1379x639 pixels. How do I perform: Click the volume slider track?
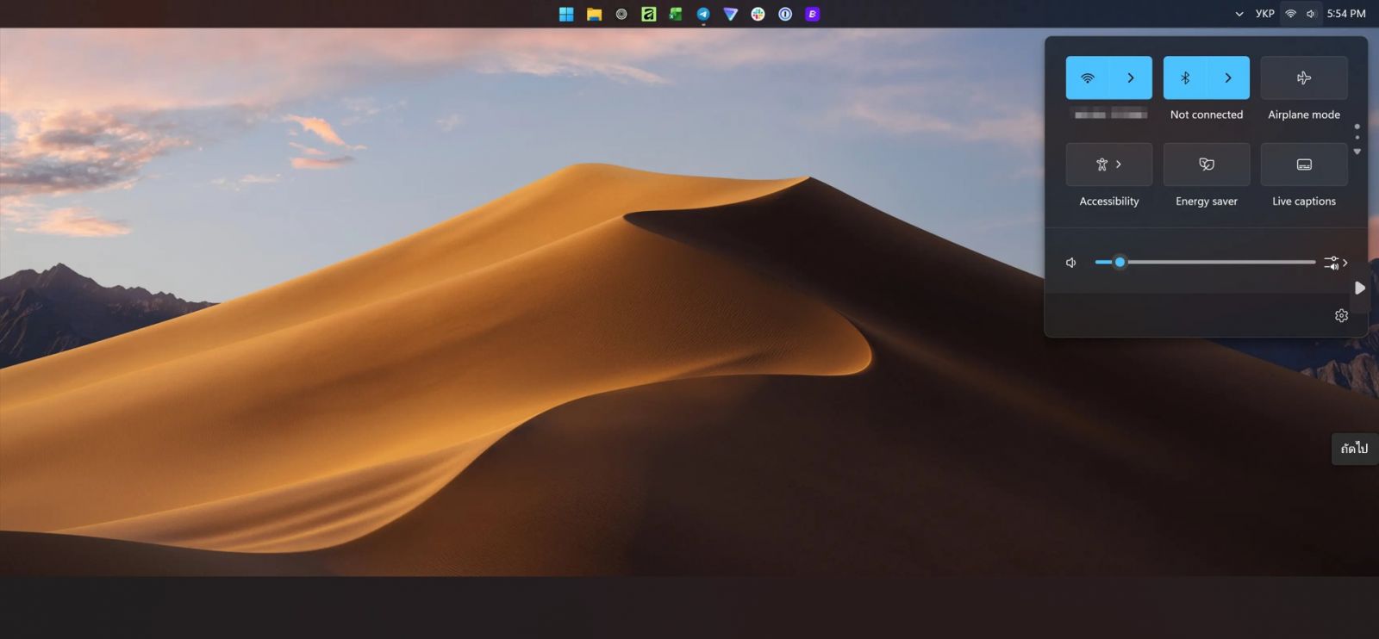point(1205,262)
